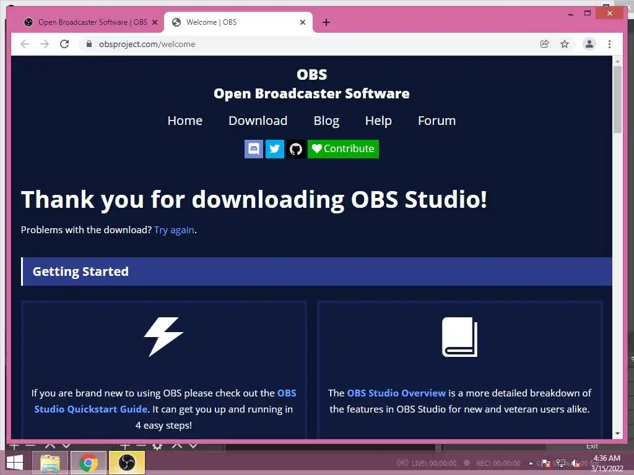Image resolution: width=634 pixels, height=475 pixels.
Task: Click the green Contribute button
Action: coord(343,149)
